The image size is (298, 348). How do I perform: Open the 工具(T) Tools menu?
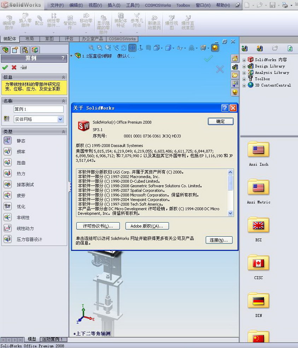(133, 5)
